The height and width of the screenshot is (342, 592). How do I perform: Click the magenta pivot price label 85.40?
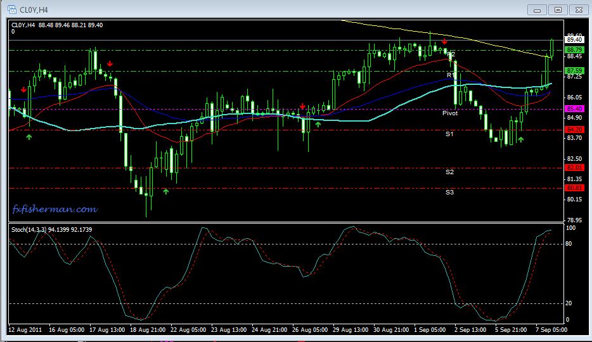pos(574,109)
